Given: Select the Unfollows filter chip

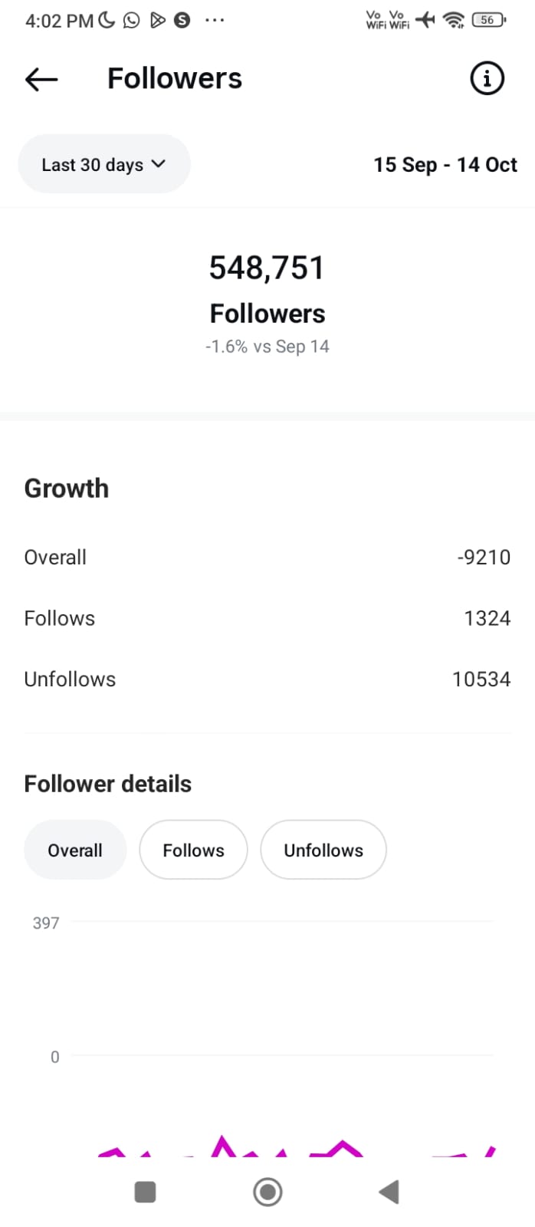Looking at the screenshot, I should point(323,850).
